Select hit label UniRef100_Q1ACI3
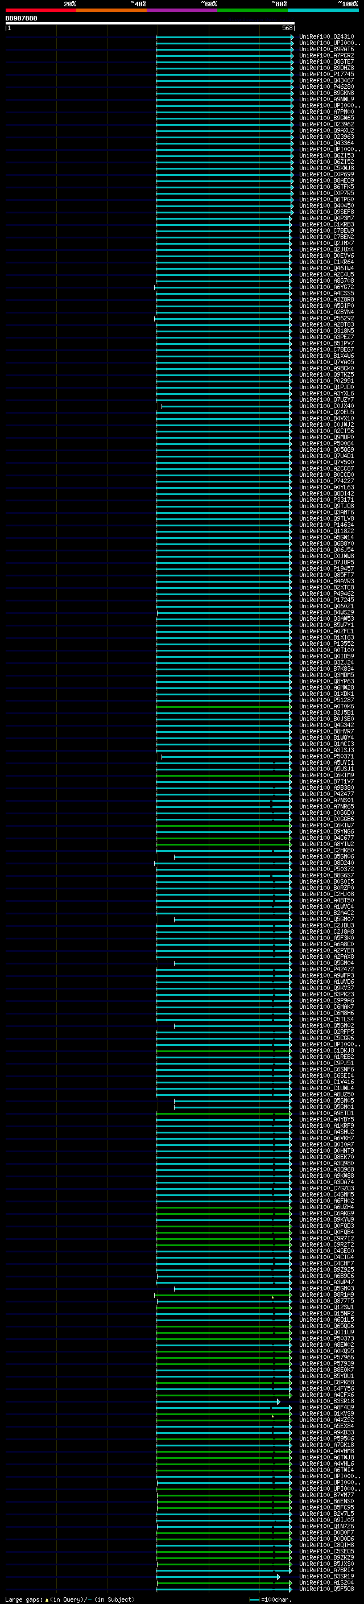 point(326,744)
